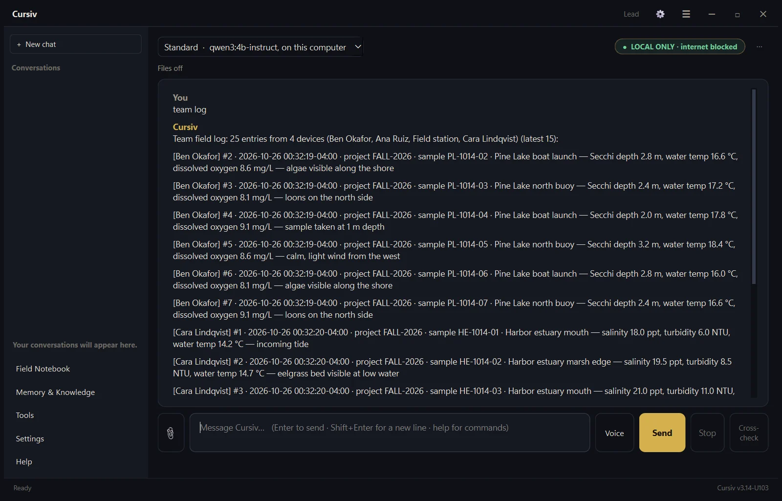
Task: Click the Voice button
Action: pyautogui.click(x=614, y=433)
